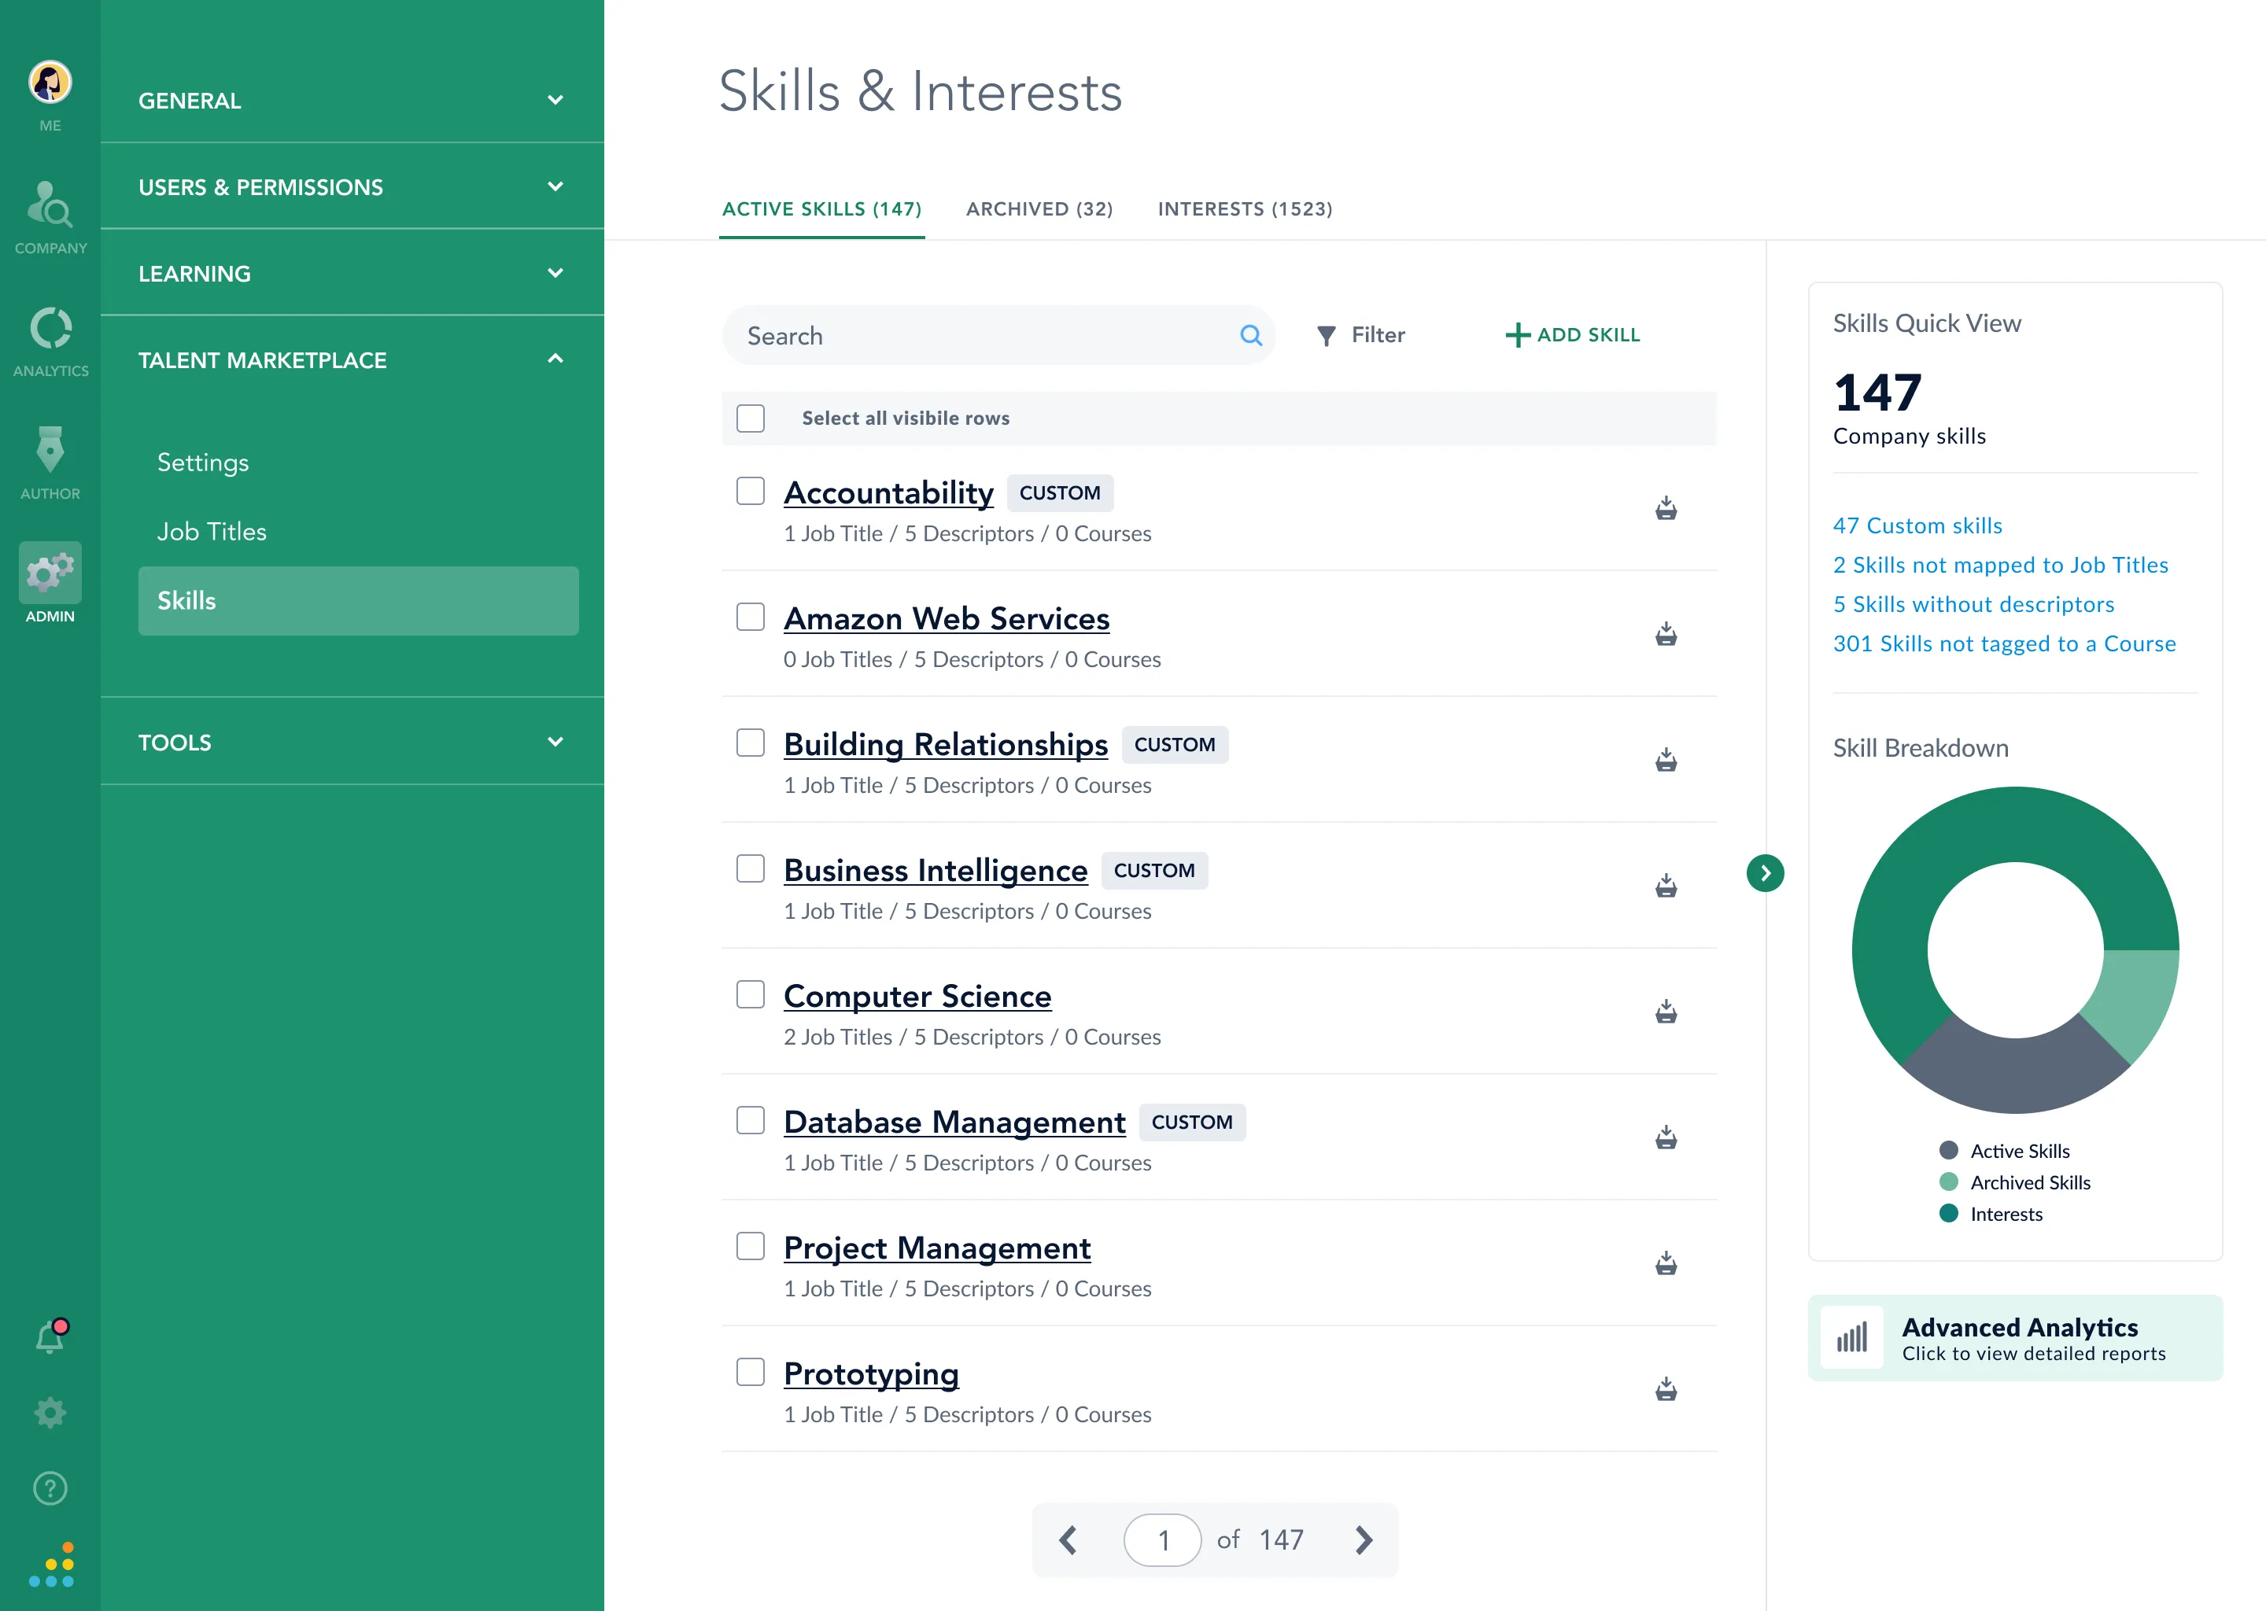
Task: Click the Add Skill button
Action: pos(1573,335)
